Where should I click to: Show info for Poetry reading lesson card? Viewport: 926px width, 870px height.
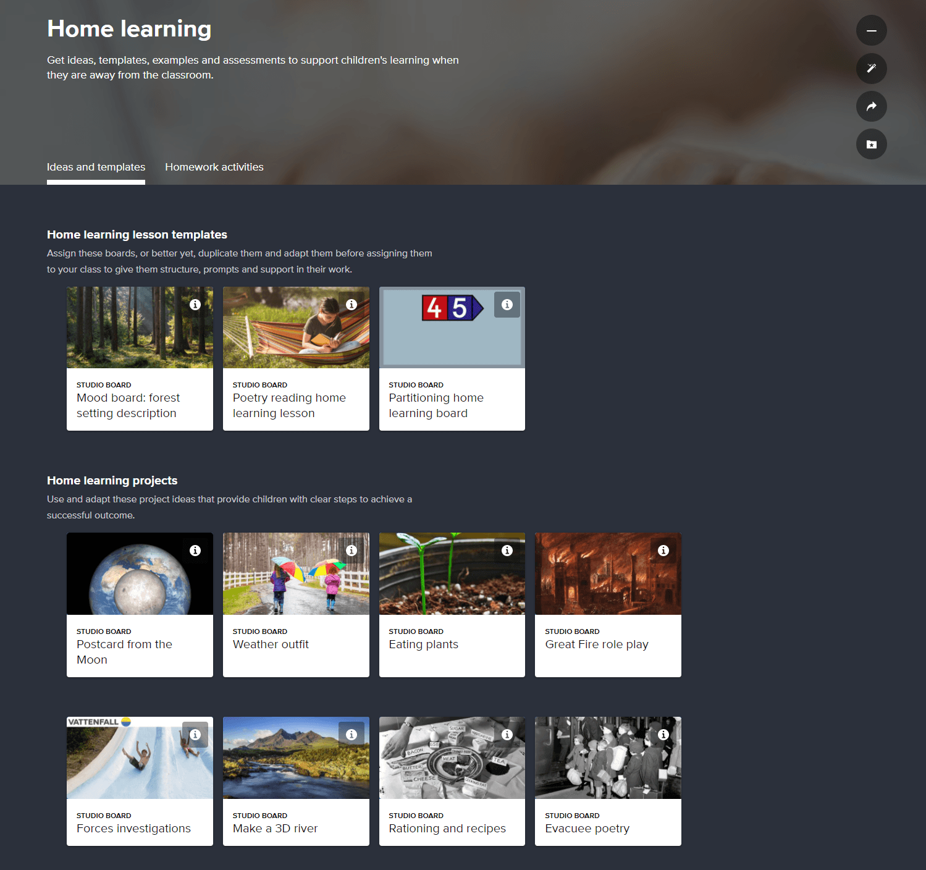351,305
